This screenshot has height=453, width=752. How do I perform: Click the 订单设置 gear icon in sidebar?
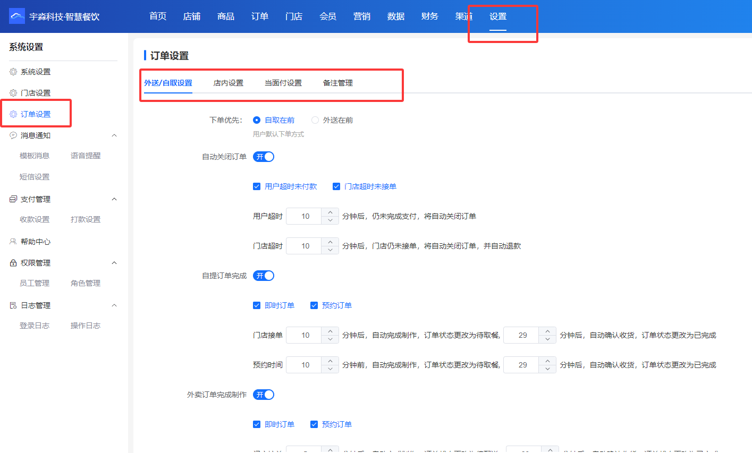[x=13, y=114]
